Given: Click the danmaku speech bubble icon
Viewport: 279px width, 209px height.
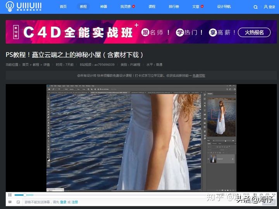Looking at the screenshot, I should pyautogui.click(x=10, y=202).
